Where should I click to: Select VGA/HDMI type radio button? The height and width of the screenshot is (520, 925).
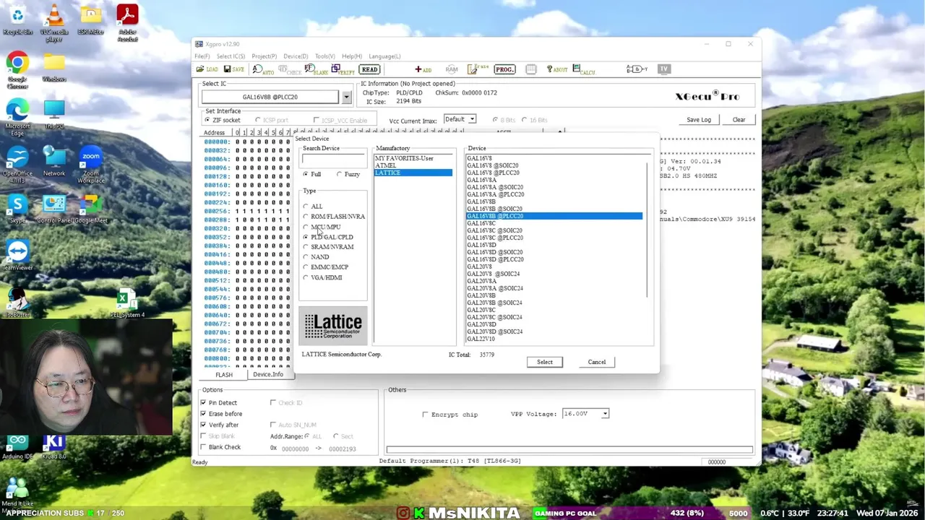click(x=306, y=278)
